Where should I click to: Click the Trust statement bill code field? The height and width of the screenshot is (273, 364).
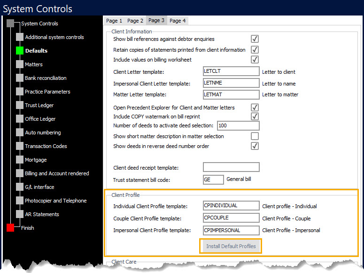pos(213,179)
